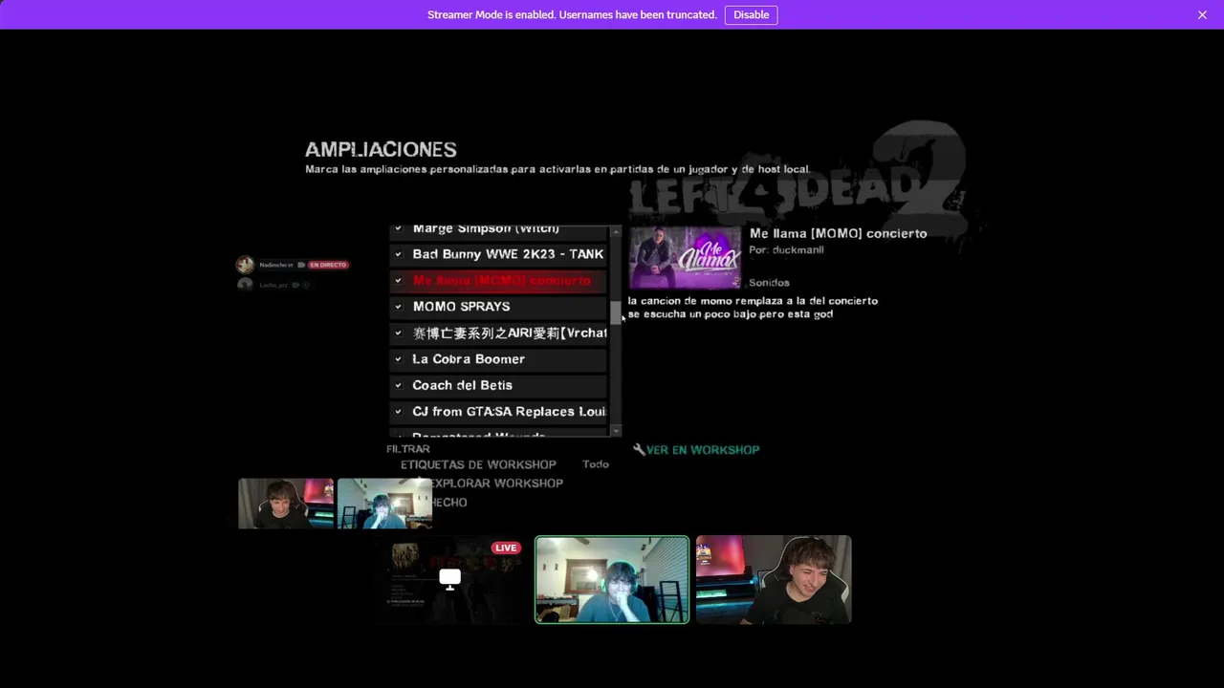The width and height of the screenshot is (1224, 688).
Task: Toggle the Coach del Betis checkbox
Action: [398, 385]
